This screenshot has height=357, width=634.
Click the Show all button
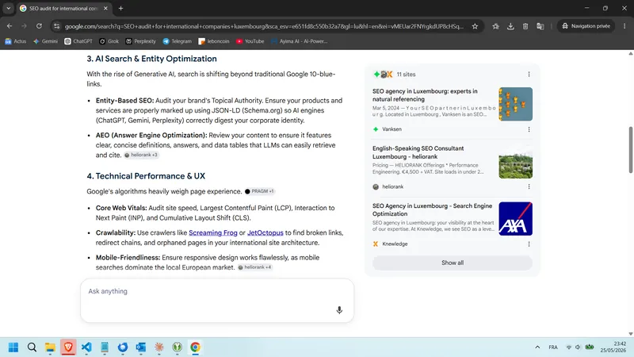point(453,263)
